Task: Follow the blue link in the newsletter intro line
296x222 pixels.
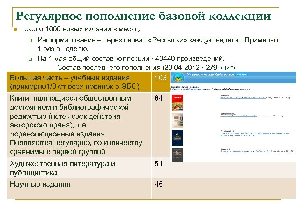Action: point(187,89)
